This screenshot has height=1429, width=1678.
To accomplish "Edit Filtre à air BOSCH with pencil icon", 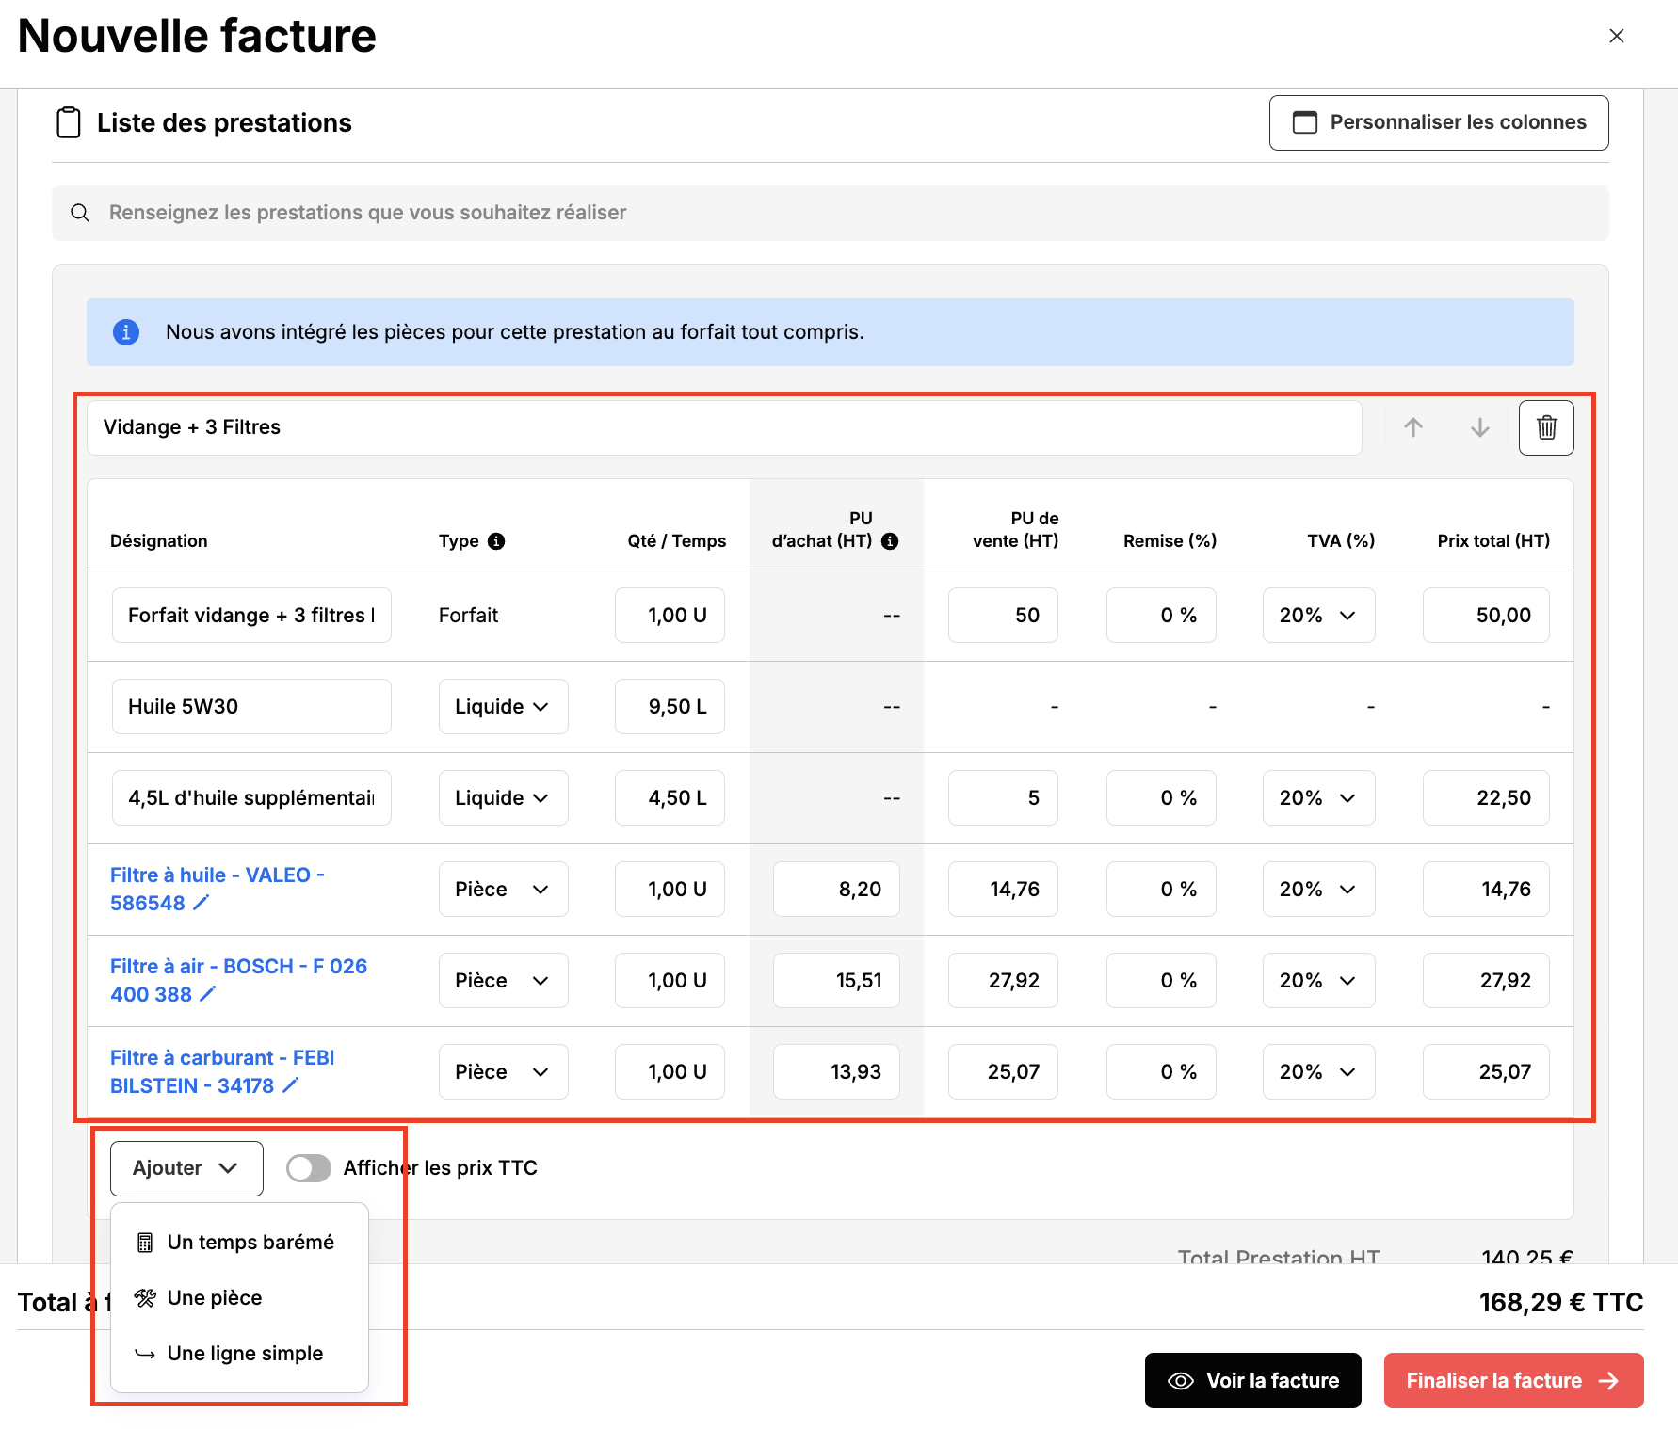I will (207, 994).
